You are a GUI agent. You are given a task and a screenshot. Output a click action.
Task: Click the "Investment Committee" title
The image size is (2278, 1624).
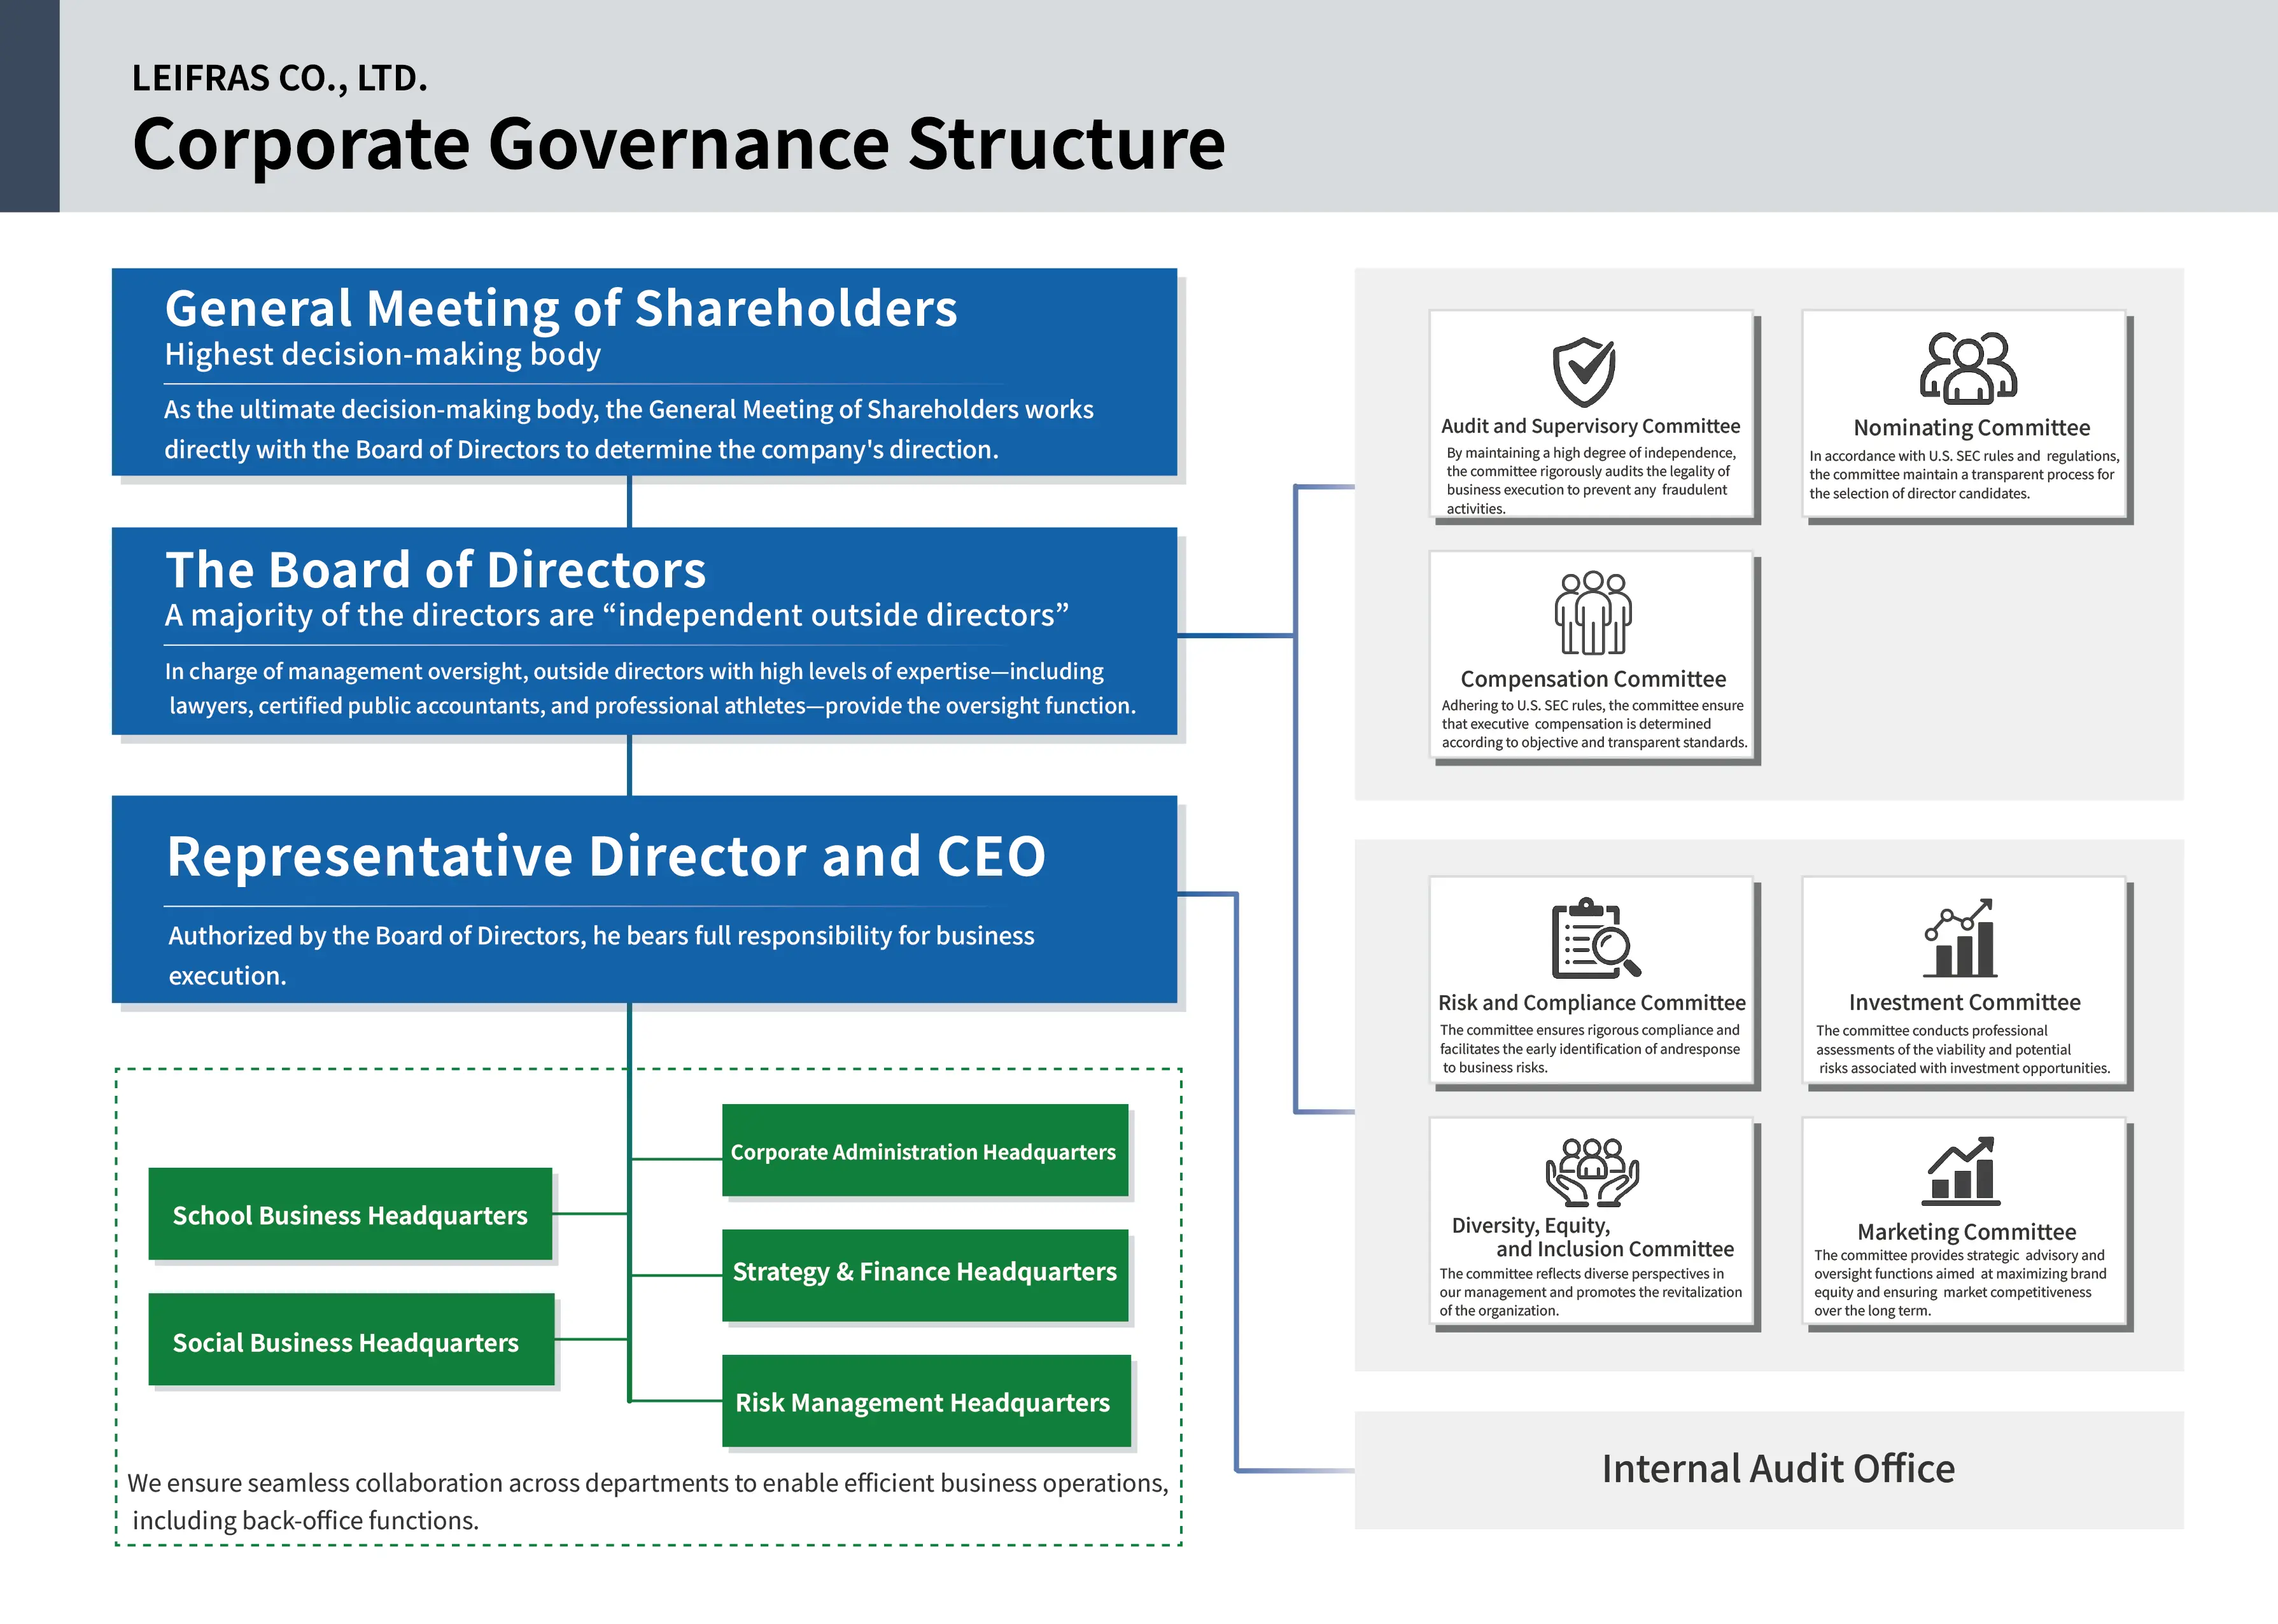[1964, 1002]
